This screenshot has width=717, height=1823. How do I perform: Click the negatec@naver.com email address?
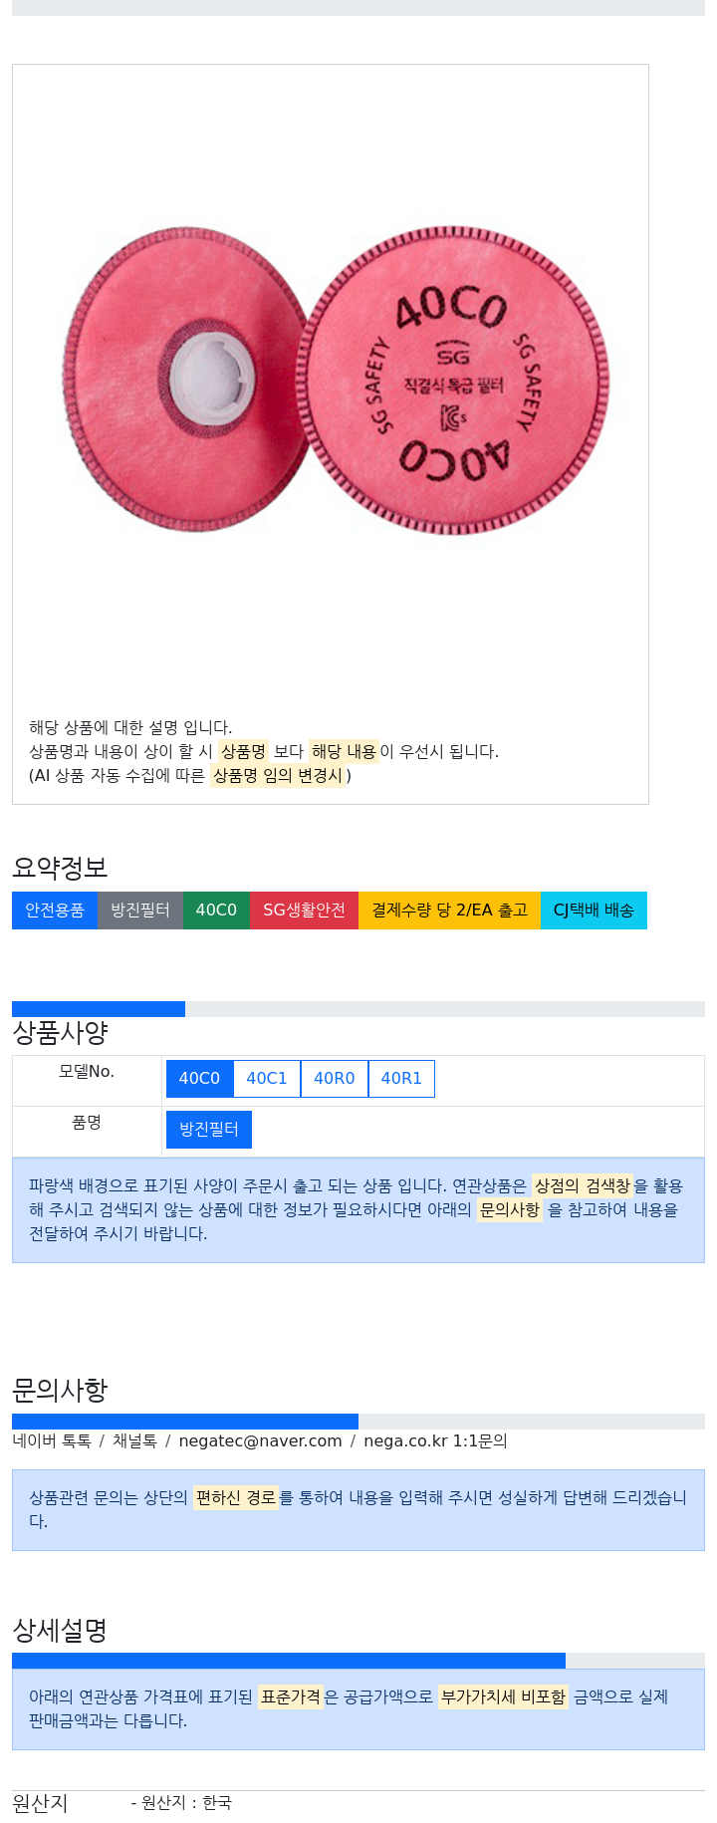[x=260, y=1441]
